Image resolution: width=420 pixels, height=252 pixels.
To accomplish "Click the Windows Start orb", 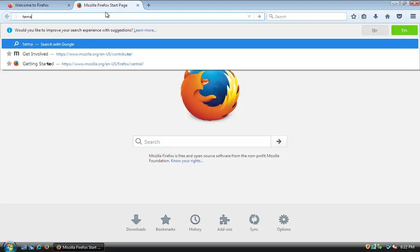I will coord(10,247).
